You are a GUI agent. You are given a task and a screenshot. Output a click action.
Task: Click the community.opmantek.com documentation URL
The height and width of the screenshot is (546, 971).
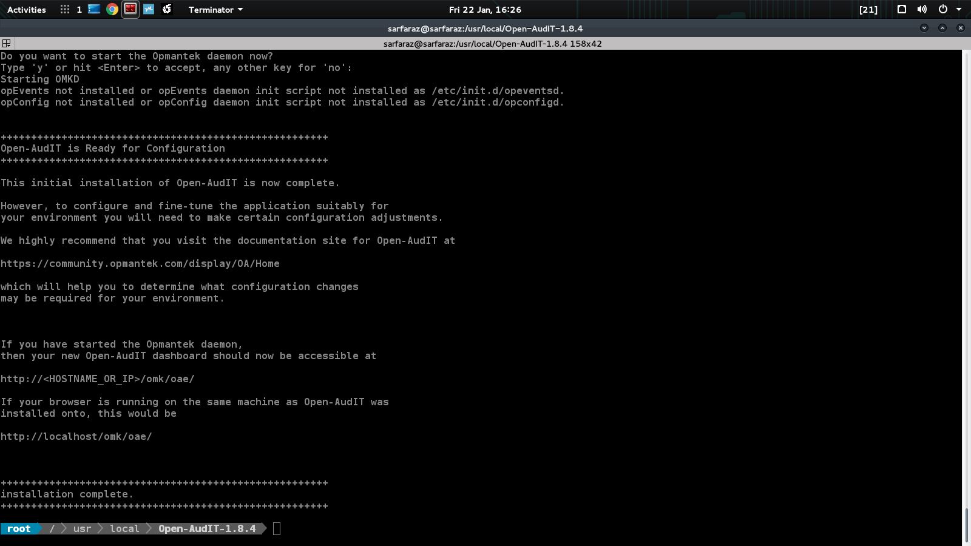(x=140, y=264)
